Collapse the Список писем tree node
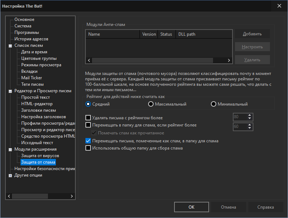 (10, 46)
